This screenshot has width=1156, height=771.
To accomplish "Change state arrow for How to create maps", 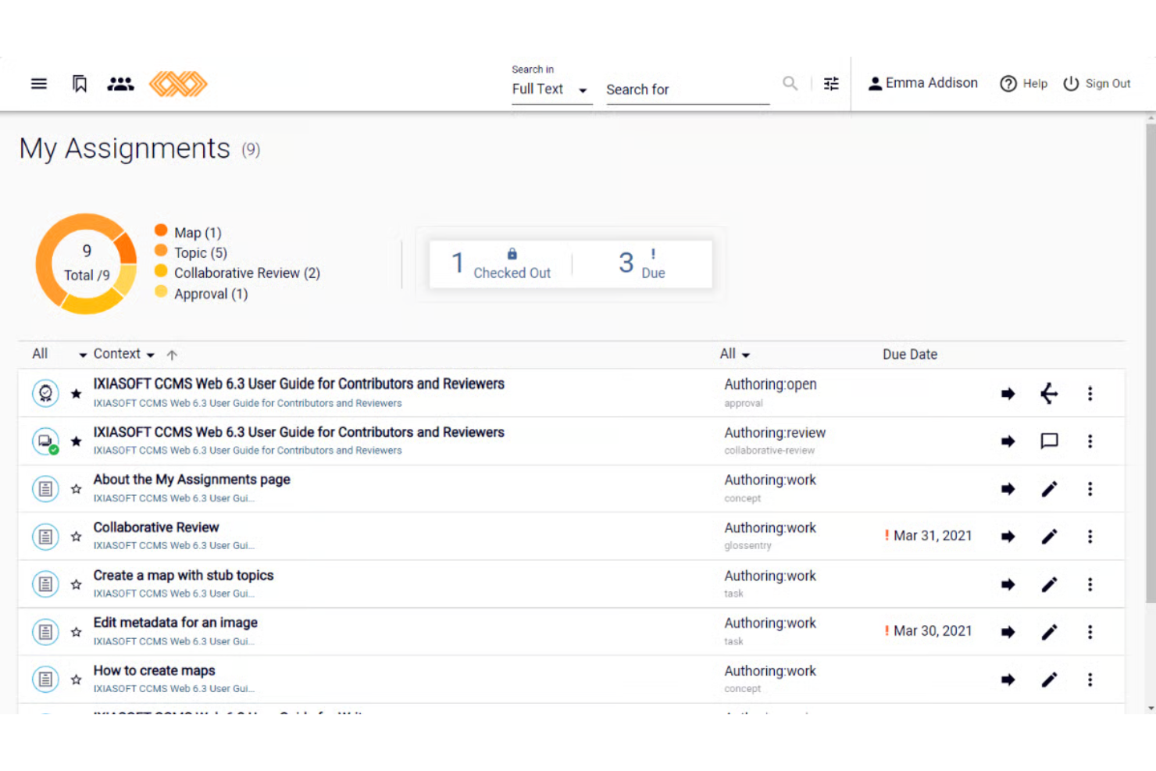I will (x=1008, y=680).
